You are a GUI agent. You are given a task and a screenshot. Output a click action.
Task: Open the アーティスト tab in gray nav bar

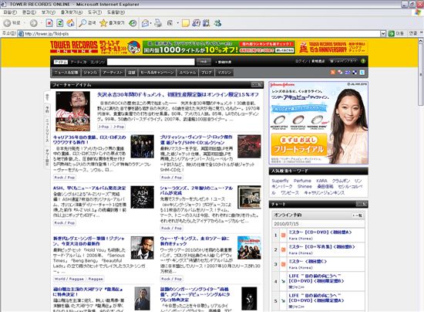(x=113, y=73)
